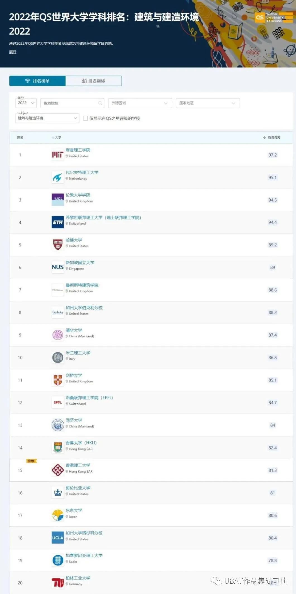Check the QS Stars rated schools checkbox
Screen dimensions: 296x594
click(x=85, y=118)
